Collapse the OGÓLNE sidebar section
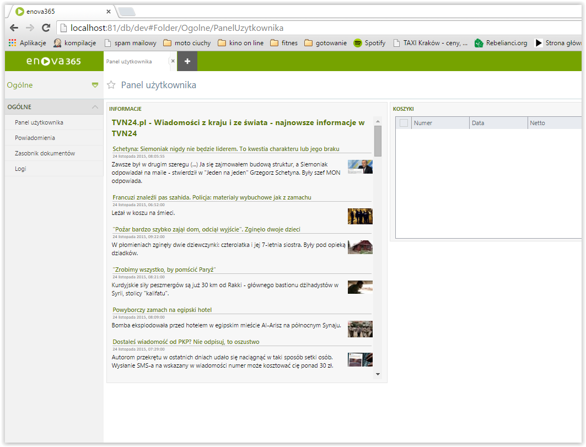Viewport: 586px width, 447px height. coord(95,107)
